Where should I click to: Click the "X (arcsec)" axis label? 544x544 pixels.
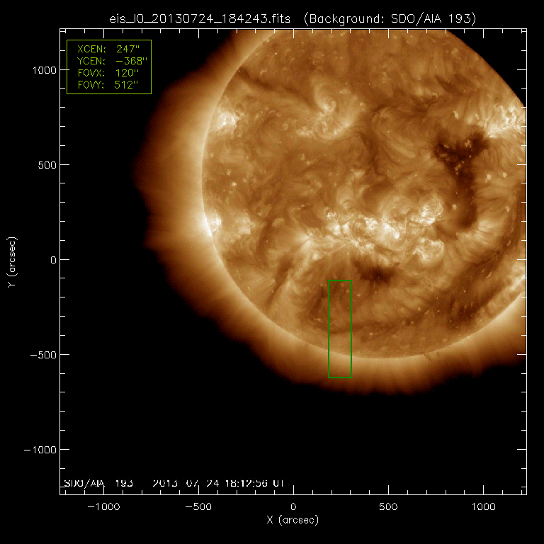coord(293,522)
